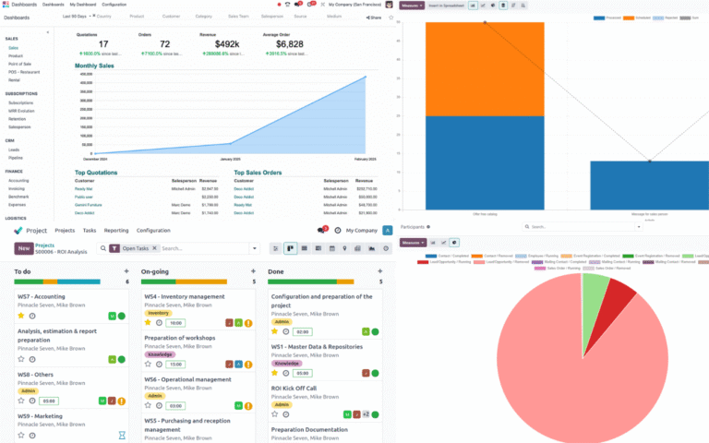This screenshot has width=709, height=443.
Task: Open Gantt view in Project panel
Action: tap(318, 248)
